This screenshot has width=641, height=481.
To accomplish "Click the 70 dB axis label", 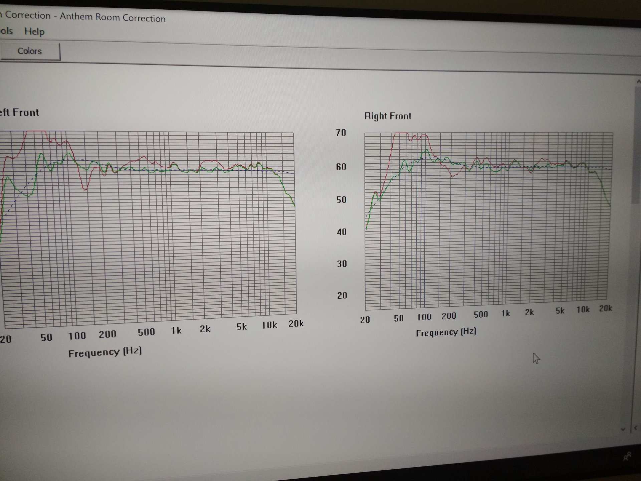I will pyautogui.click(x=341, y=133).
